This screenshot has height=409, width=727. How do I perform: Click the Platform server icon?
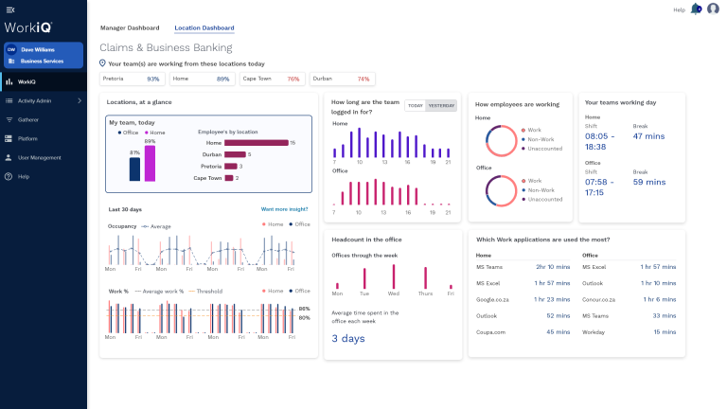(9, 138)
